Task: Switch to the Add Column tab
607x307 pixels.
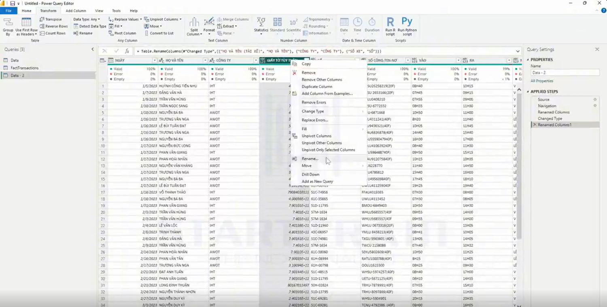Action: click(x=76, y=11)
